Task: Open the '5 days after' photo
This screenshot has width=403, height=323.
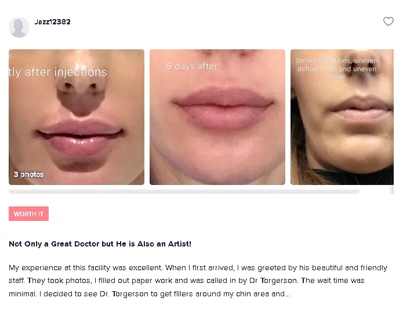Action: click(217, 117)
